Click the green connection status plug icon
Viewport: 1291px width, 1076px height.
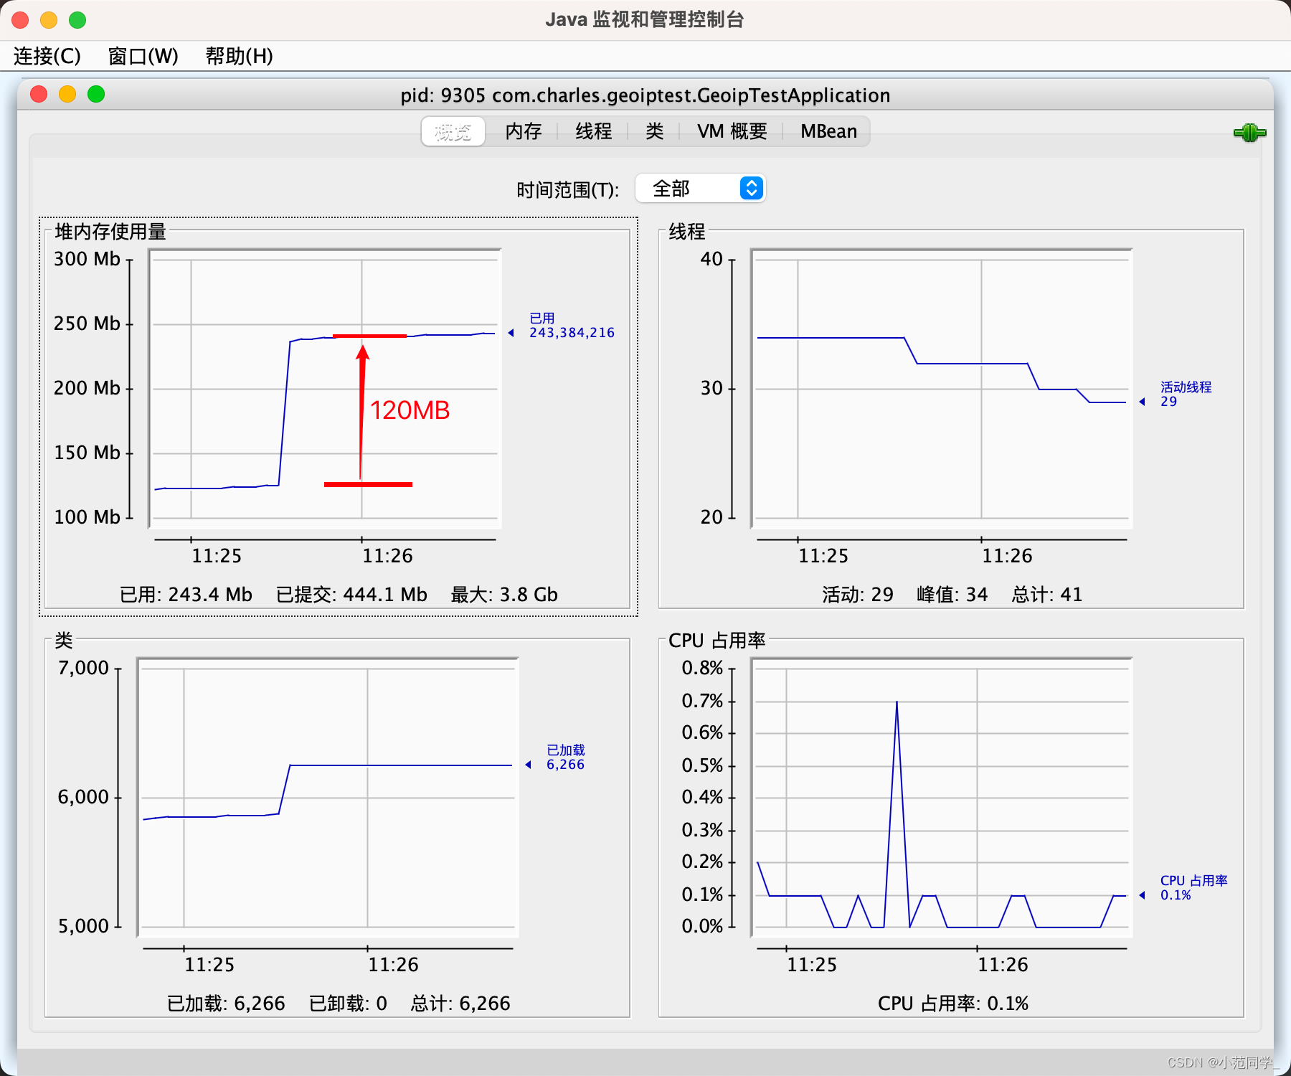tap(1249, 131)
